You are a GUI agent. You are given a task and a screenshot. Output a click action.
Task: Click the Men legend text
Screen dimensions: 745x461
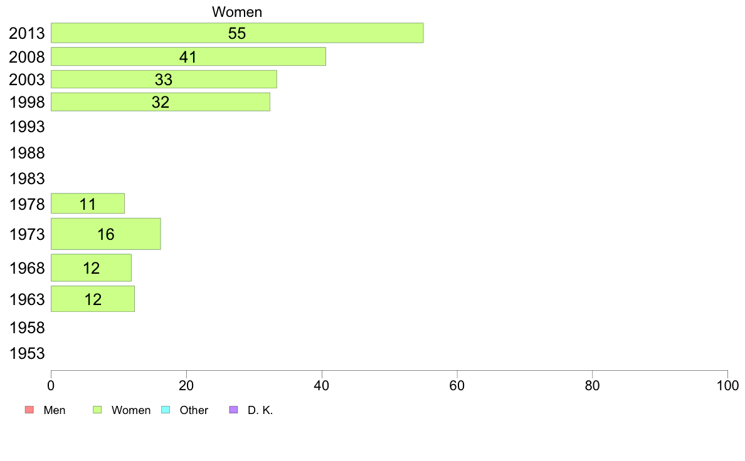pyautogui.click(x=55, y=410)
